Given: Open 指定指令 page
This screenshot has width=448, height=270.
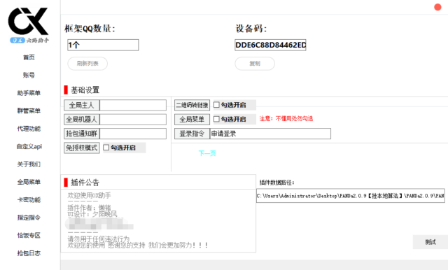Looking at the screenshot, I should pos(29,218).
